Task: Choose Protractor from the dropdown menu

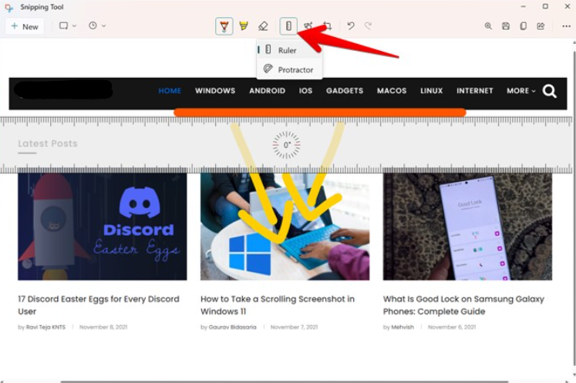Action: 289,69
